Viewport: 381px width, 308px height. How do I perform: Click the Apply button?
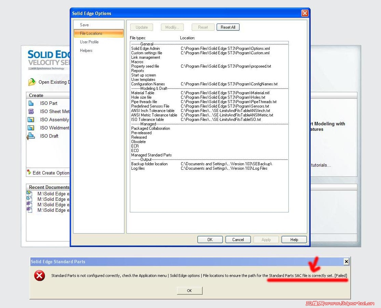pyautogui.click(x=266, y=239)
